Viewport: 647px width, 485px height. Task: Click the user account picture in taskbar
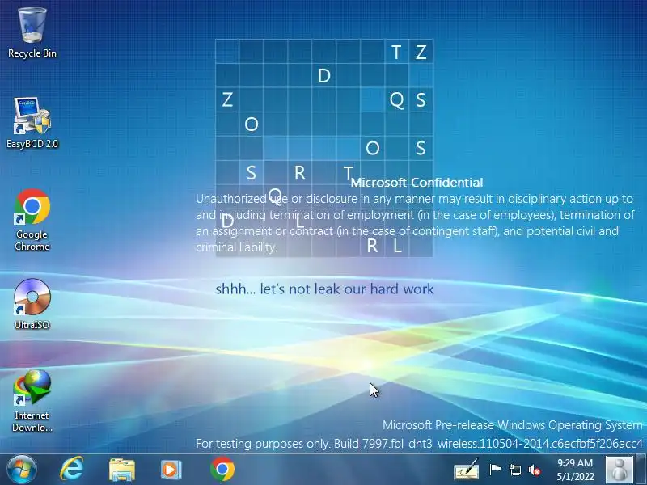click(619, 470)
